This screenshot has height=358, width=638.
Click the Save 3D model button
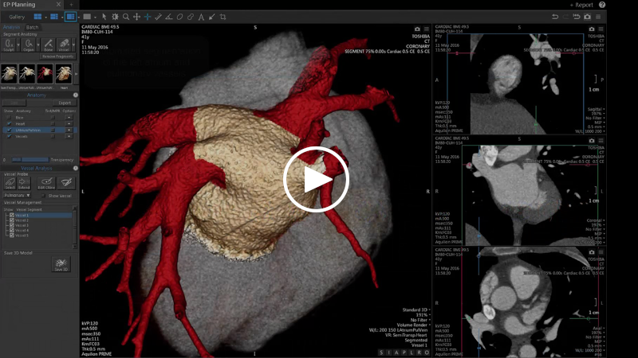(x=61, y=264)
